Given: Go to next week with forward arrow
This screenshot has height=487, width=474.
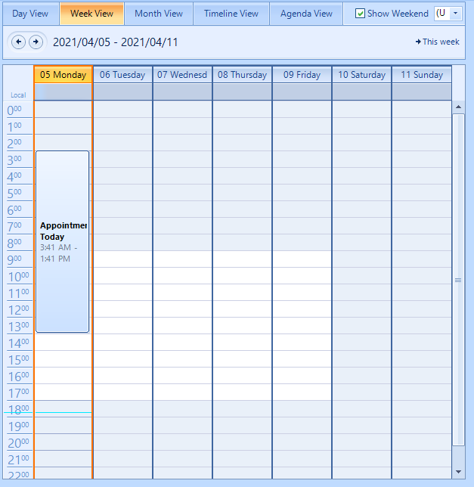Looking at the screenshot, I should point(36,42).
